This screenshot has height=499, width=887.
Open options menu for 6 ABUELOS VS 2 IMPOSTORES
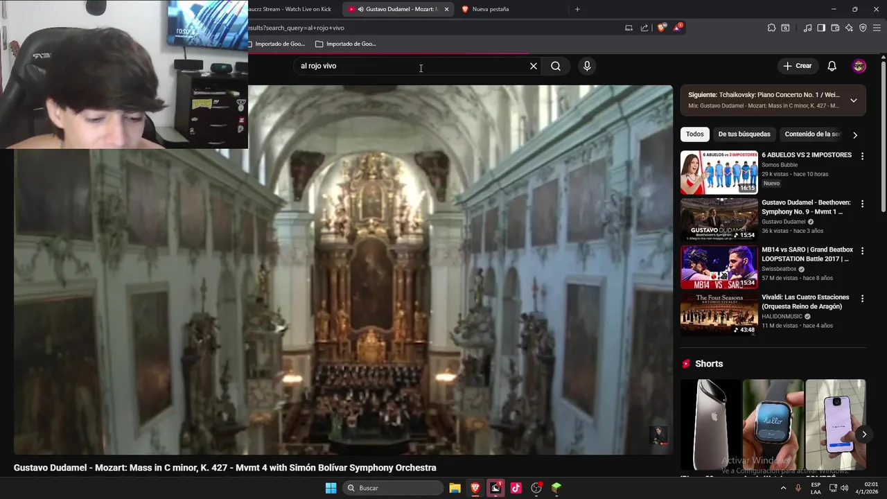coord(862,157)
